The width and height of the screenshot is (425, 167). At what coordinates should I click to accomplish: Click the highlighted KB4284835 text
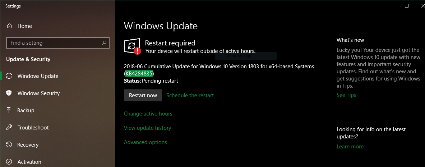point(139,73)
